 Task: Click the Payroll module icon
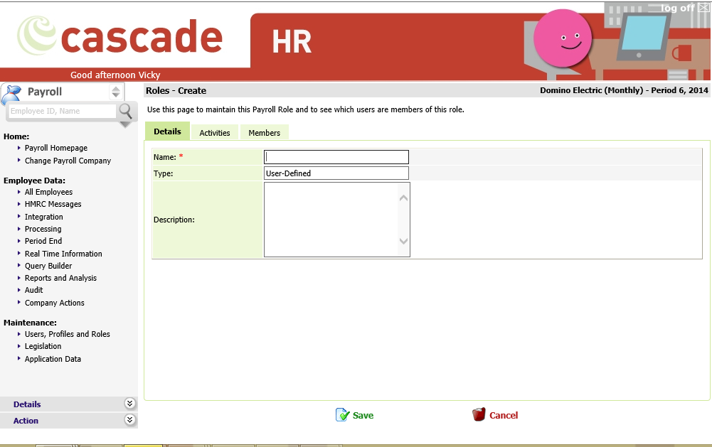(12, 94)
